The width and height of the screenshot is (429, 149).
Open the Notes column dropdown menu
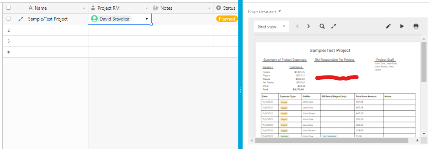210,9
